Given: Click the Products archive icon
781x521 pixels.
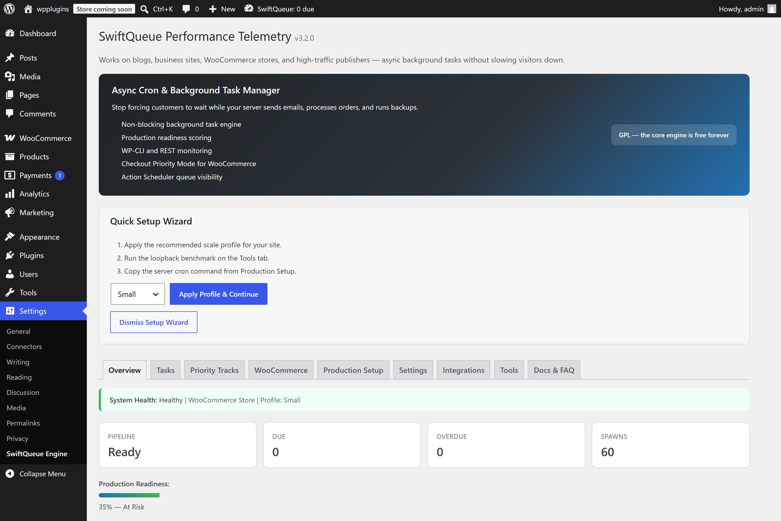Looking at the screenshot, I should click(x=10, y=157).
